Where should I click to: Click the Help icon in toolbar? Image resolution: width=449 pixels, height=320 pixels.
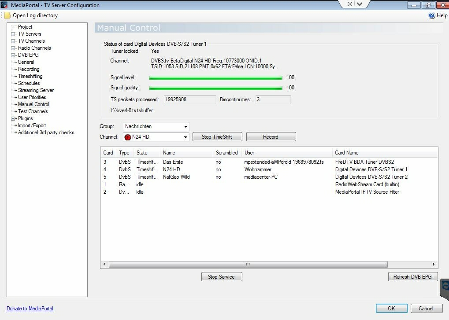(432, 15)
